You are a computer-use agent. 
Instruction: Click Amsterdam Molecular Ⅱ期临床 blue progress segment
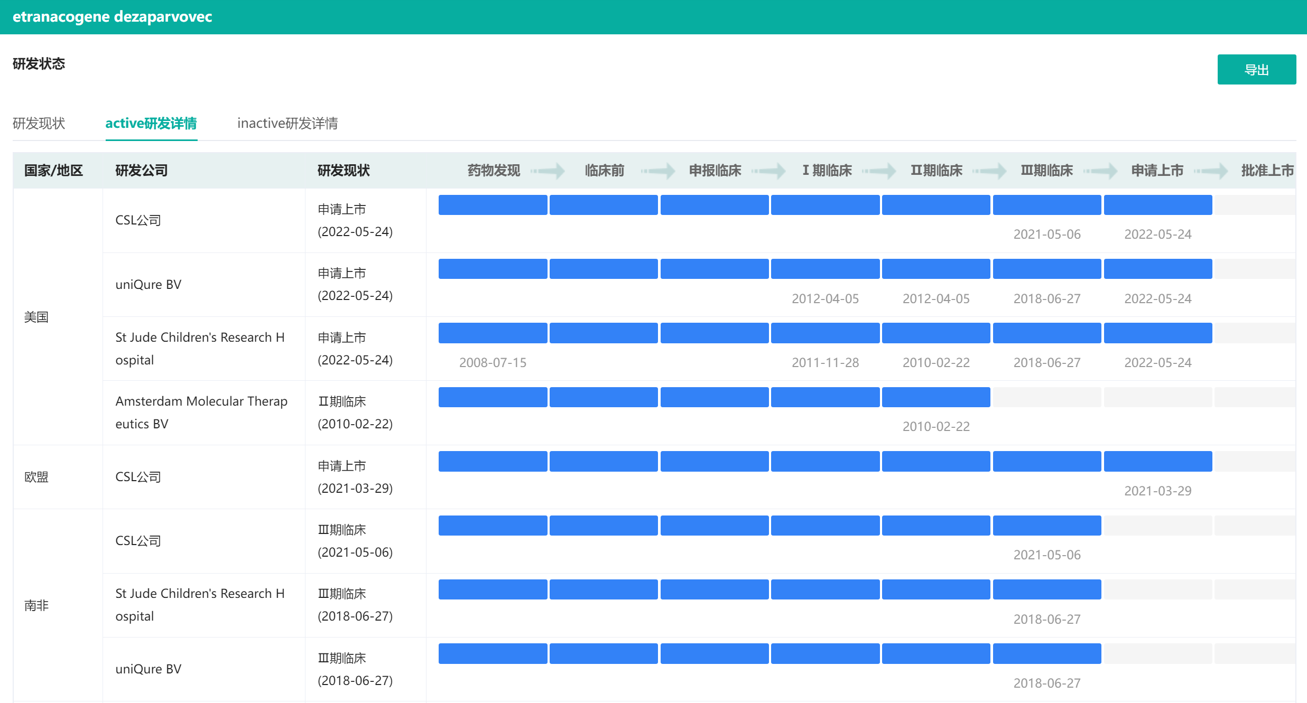(x=935, y=397)
